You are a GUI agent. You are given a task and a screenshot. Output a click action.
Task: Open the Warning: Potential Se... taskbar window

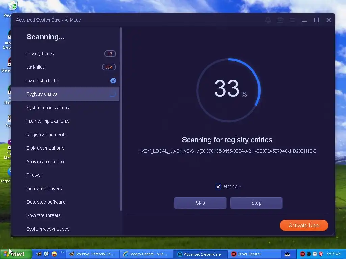[x=92, y=254]
